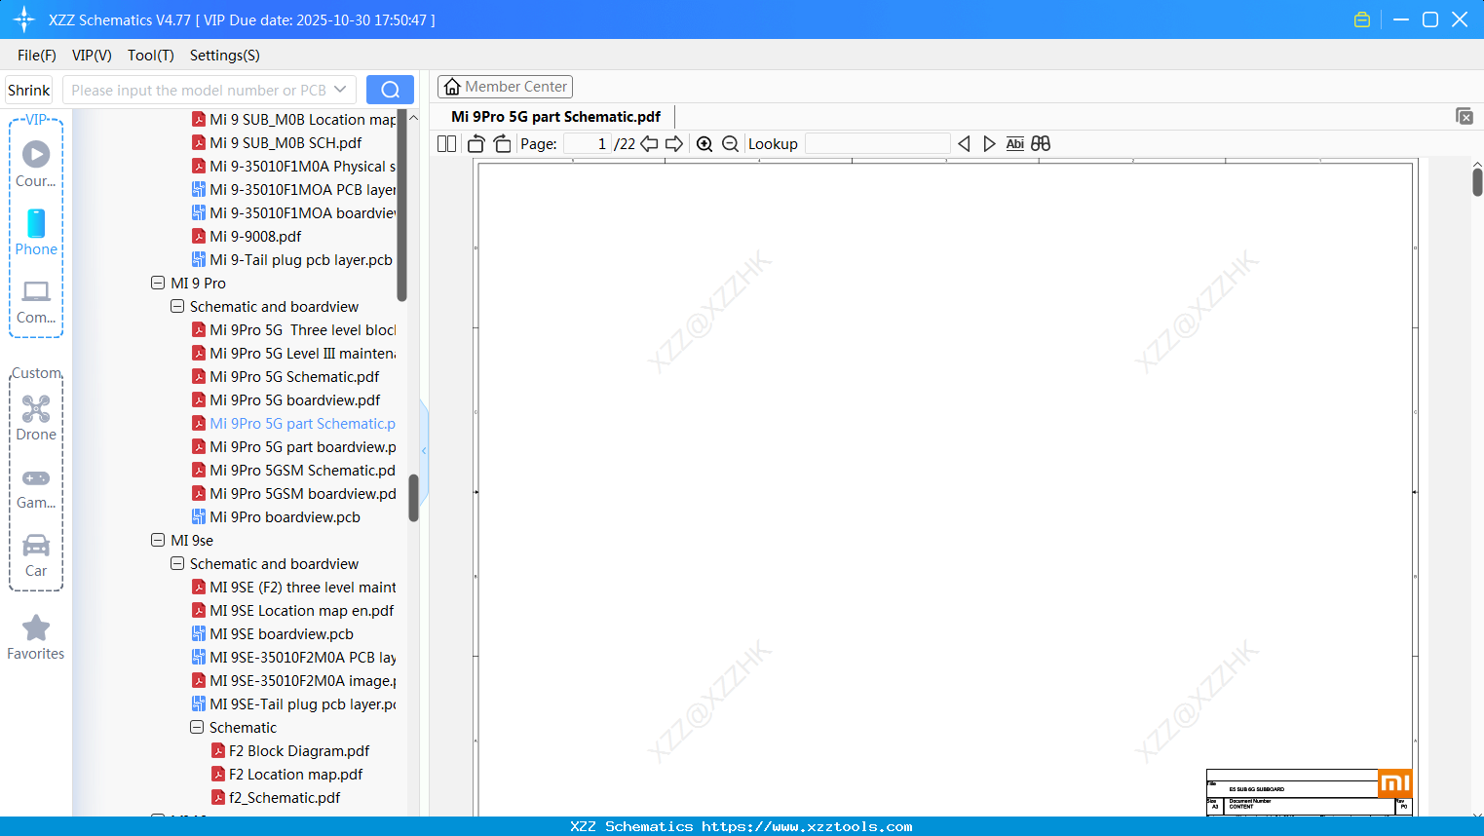Viewport: 1484px width, 836px height.
Task: Collapse Schematic and boardview under MI 9se
Action: (177, 564)
